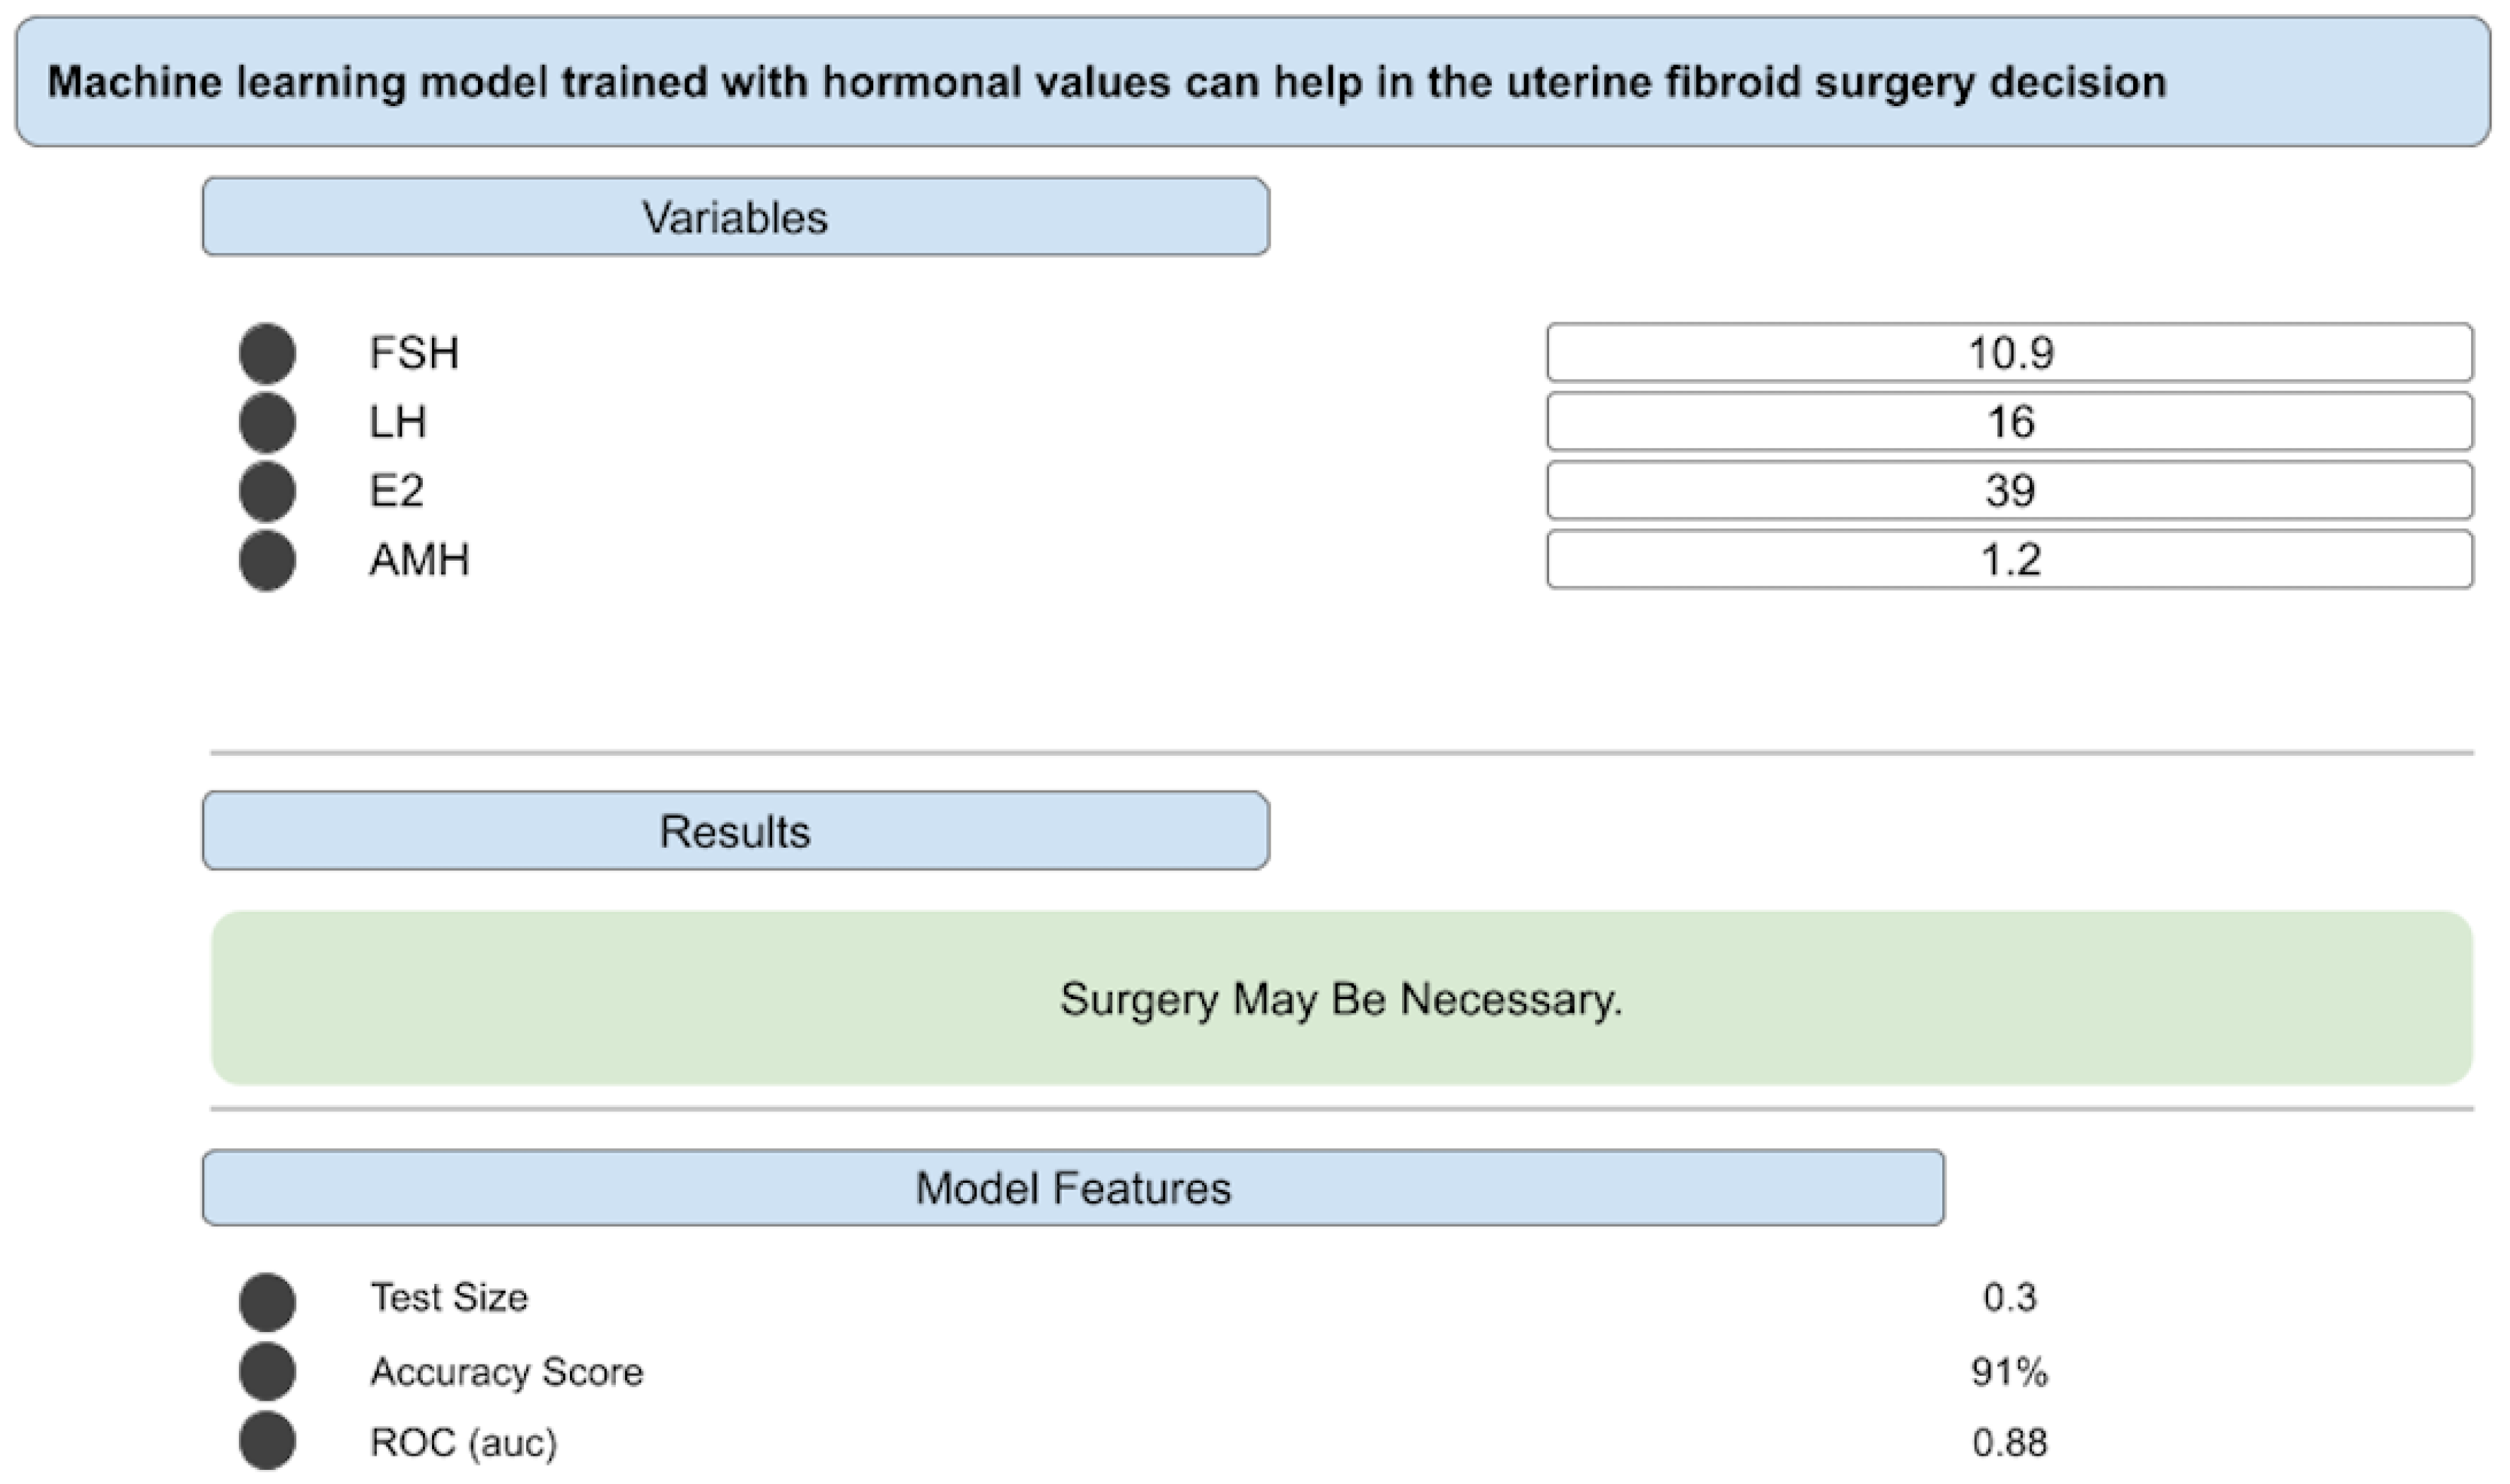Focus the LH value field showing 16
The width and height of the screenshot is (2510, 1484).
tap(2009, 422)
